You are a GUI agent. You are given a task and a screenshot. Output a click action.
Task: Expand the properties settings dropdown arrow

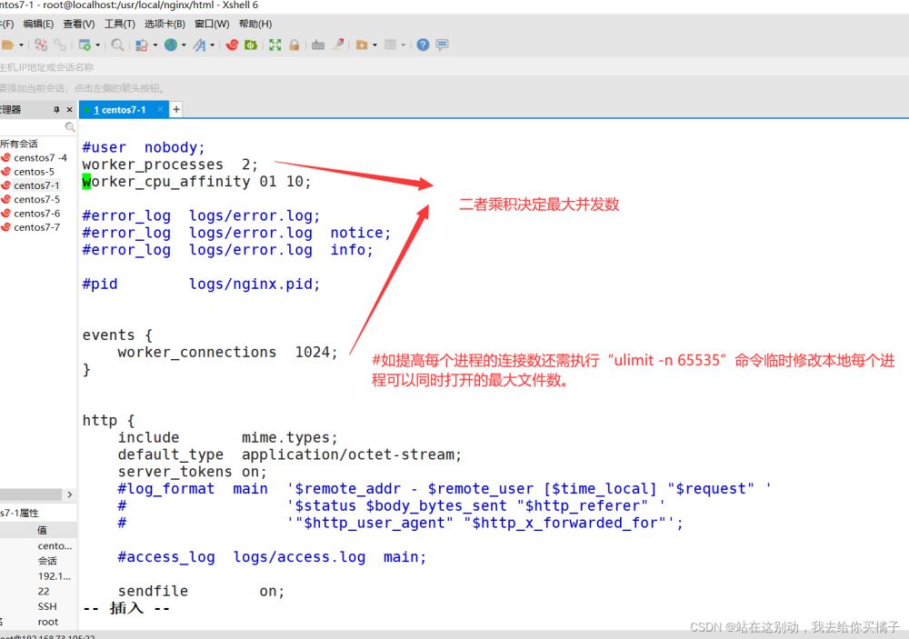97,45
